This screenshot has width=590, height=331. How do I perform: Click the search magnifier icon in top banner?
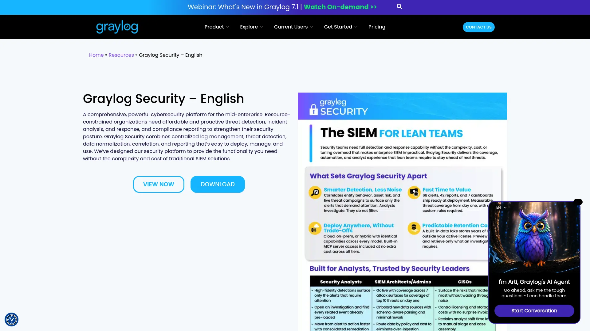coord(399,6)
